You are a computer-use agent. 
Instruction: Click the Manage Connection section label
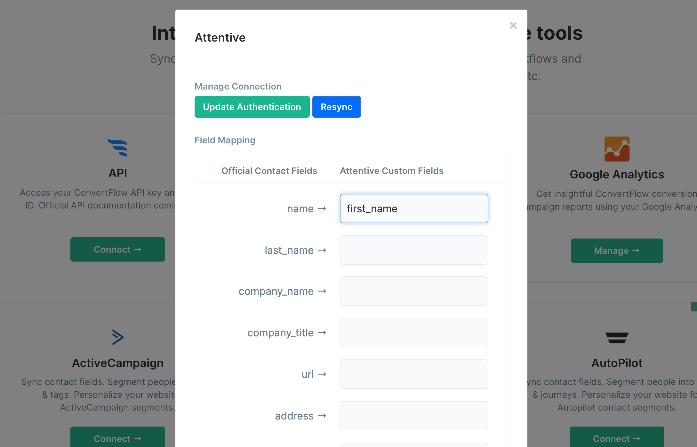pos(238,86)
